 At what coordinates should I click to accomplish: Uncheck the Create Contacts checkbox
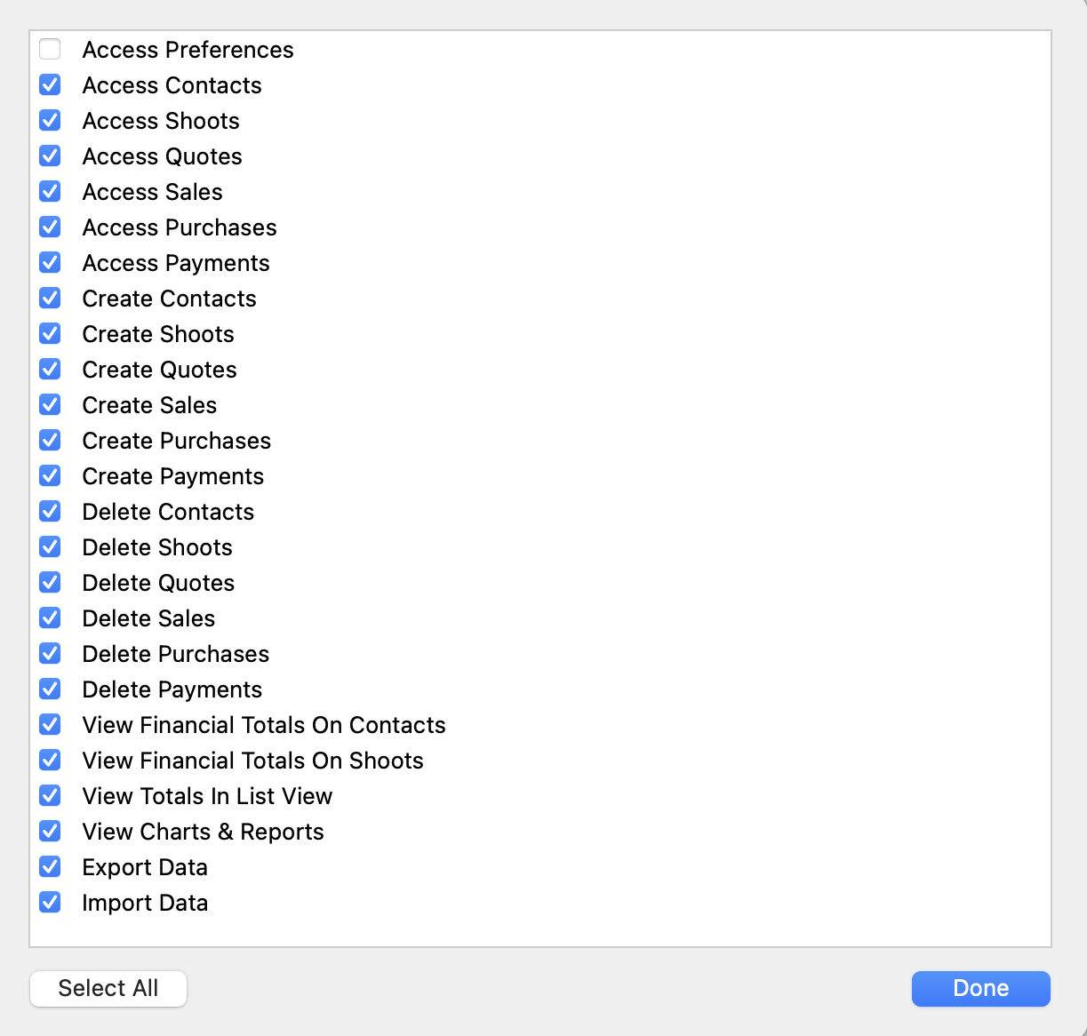pos(51,299)
